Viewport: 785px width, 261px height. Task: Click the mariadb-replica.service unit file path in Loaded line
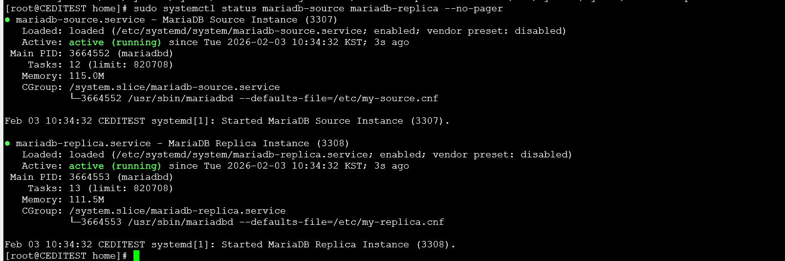click(242, 155)
